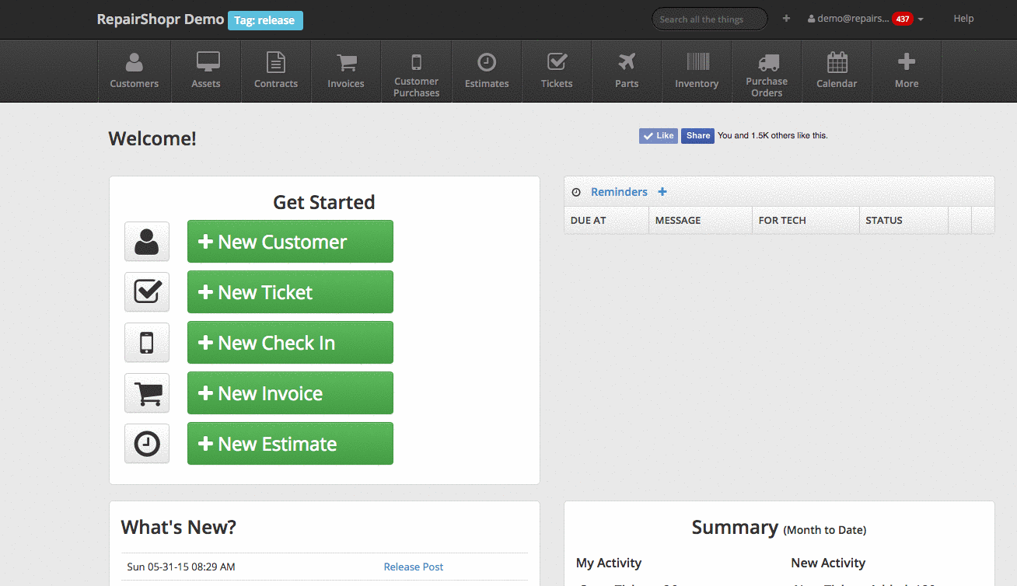Click the phone icon beside New Check In

[147, 343]
